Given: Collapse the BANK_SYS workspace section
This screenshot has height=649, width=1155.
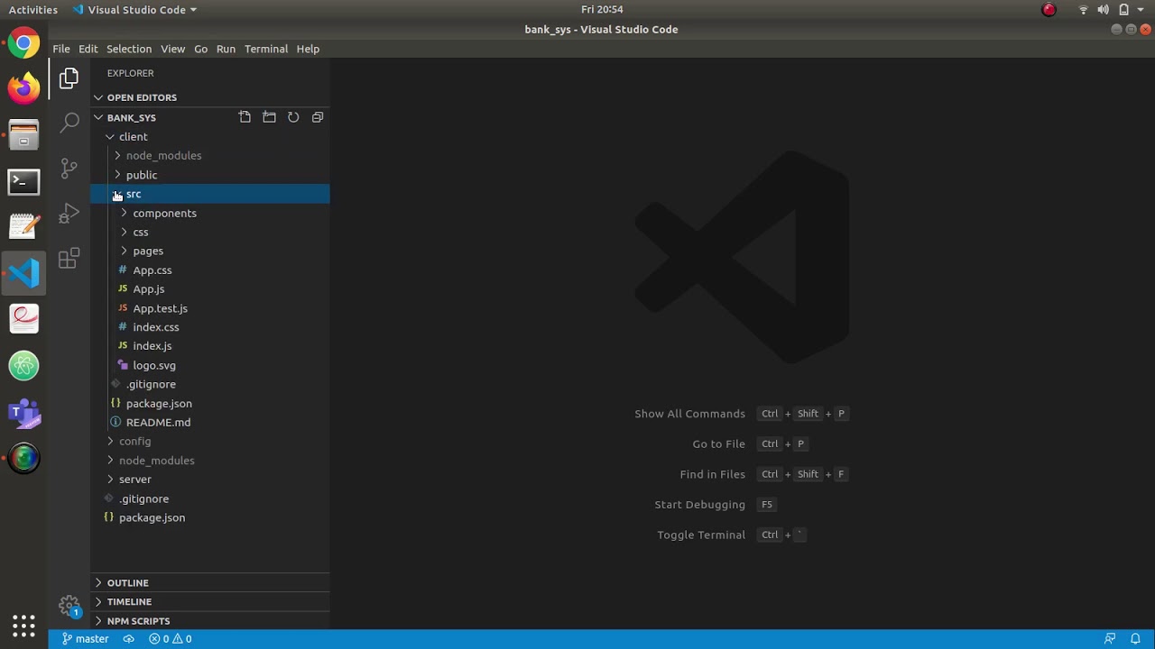Looking at the screenshot, I should [132, 117].
